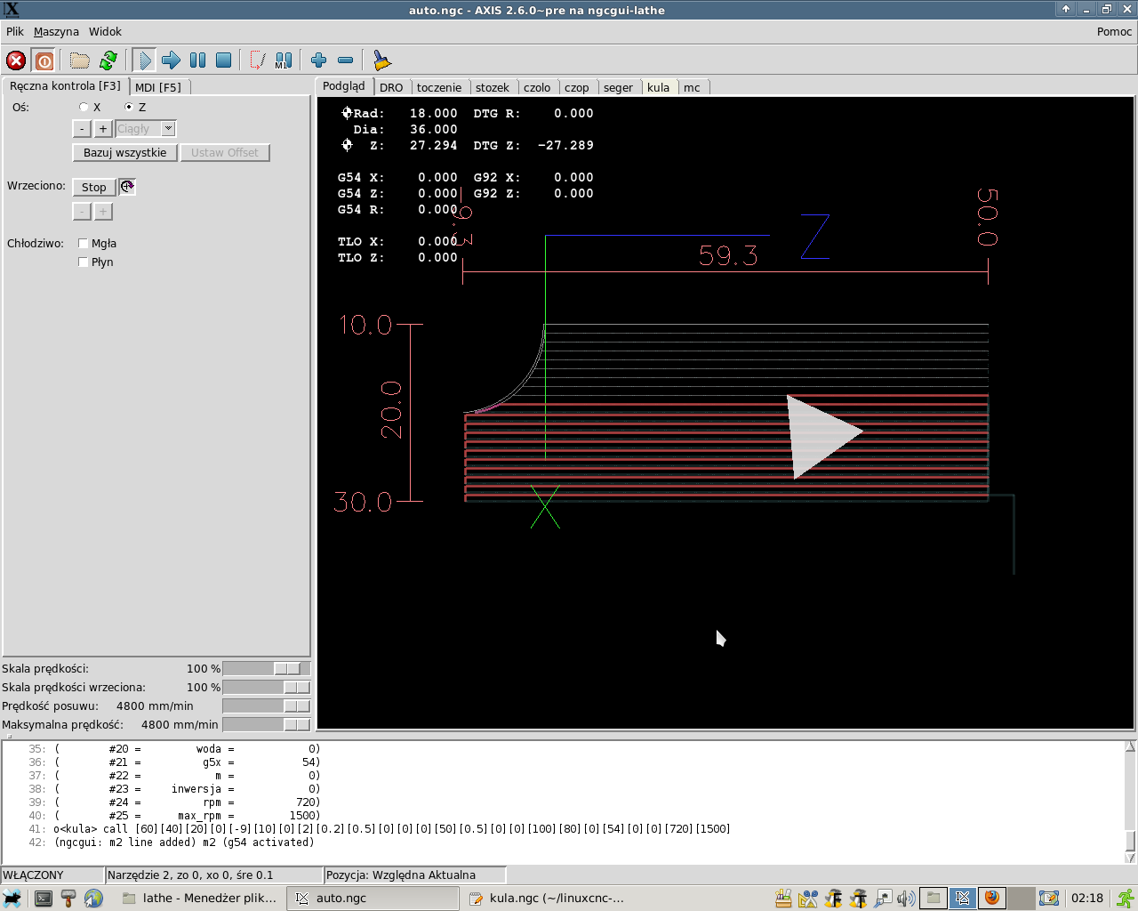Switch to lathe file manager taskbar window
The width and height of the screenshot is (1138, 911).
(200, 899)
